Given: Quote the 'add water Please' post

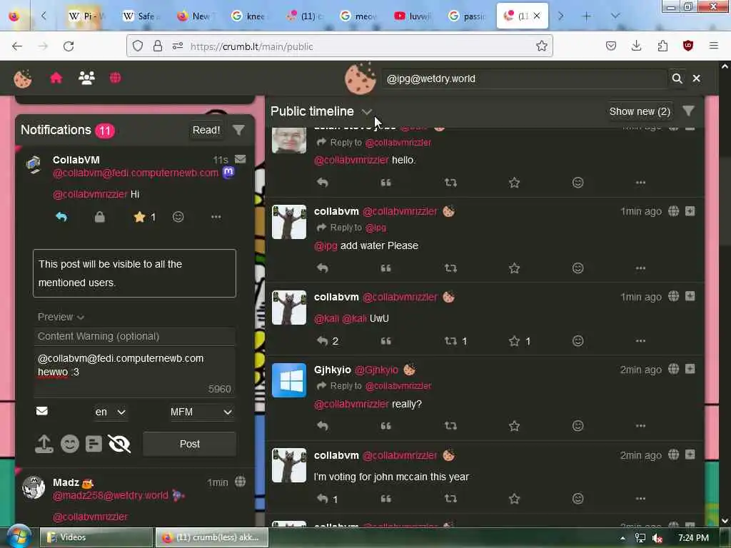Looking at the screenshot, I should [x=385, y=268].
